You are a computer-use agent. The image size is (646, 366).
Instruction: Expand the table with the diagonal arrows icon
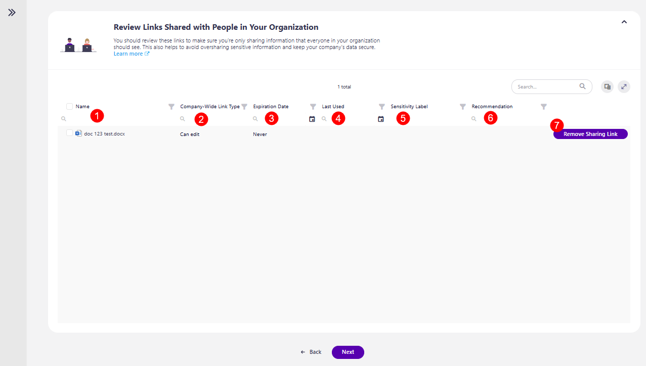(624, 86)
